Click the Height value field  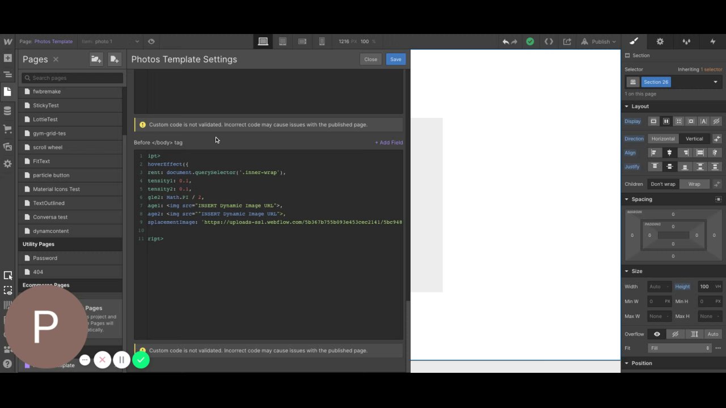pyautogui.click(x=705, y=287)
